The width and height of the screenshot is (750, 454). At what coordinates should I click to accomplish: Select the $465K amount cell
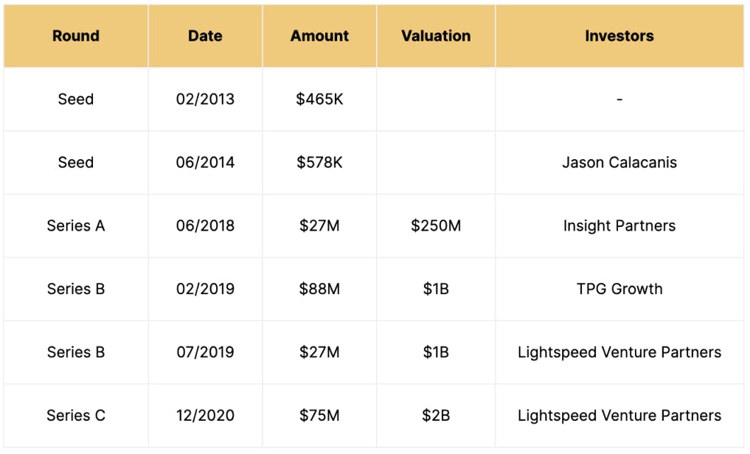[x=319, y=99]
